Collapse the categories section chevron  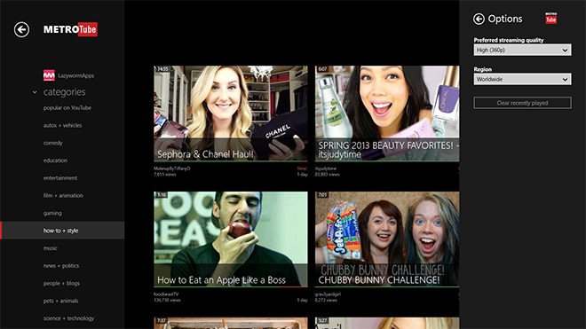(35, 92)
